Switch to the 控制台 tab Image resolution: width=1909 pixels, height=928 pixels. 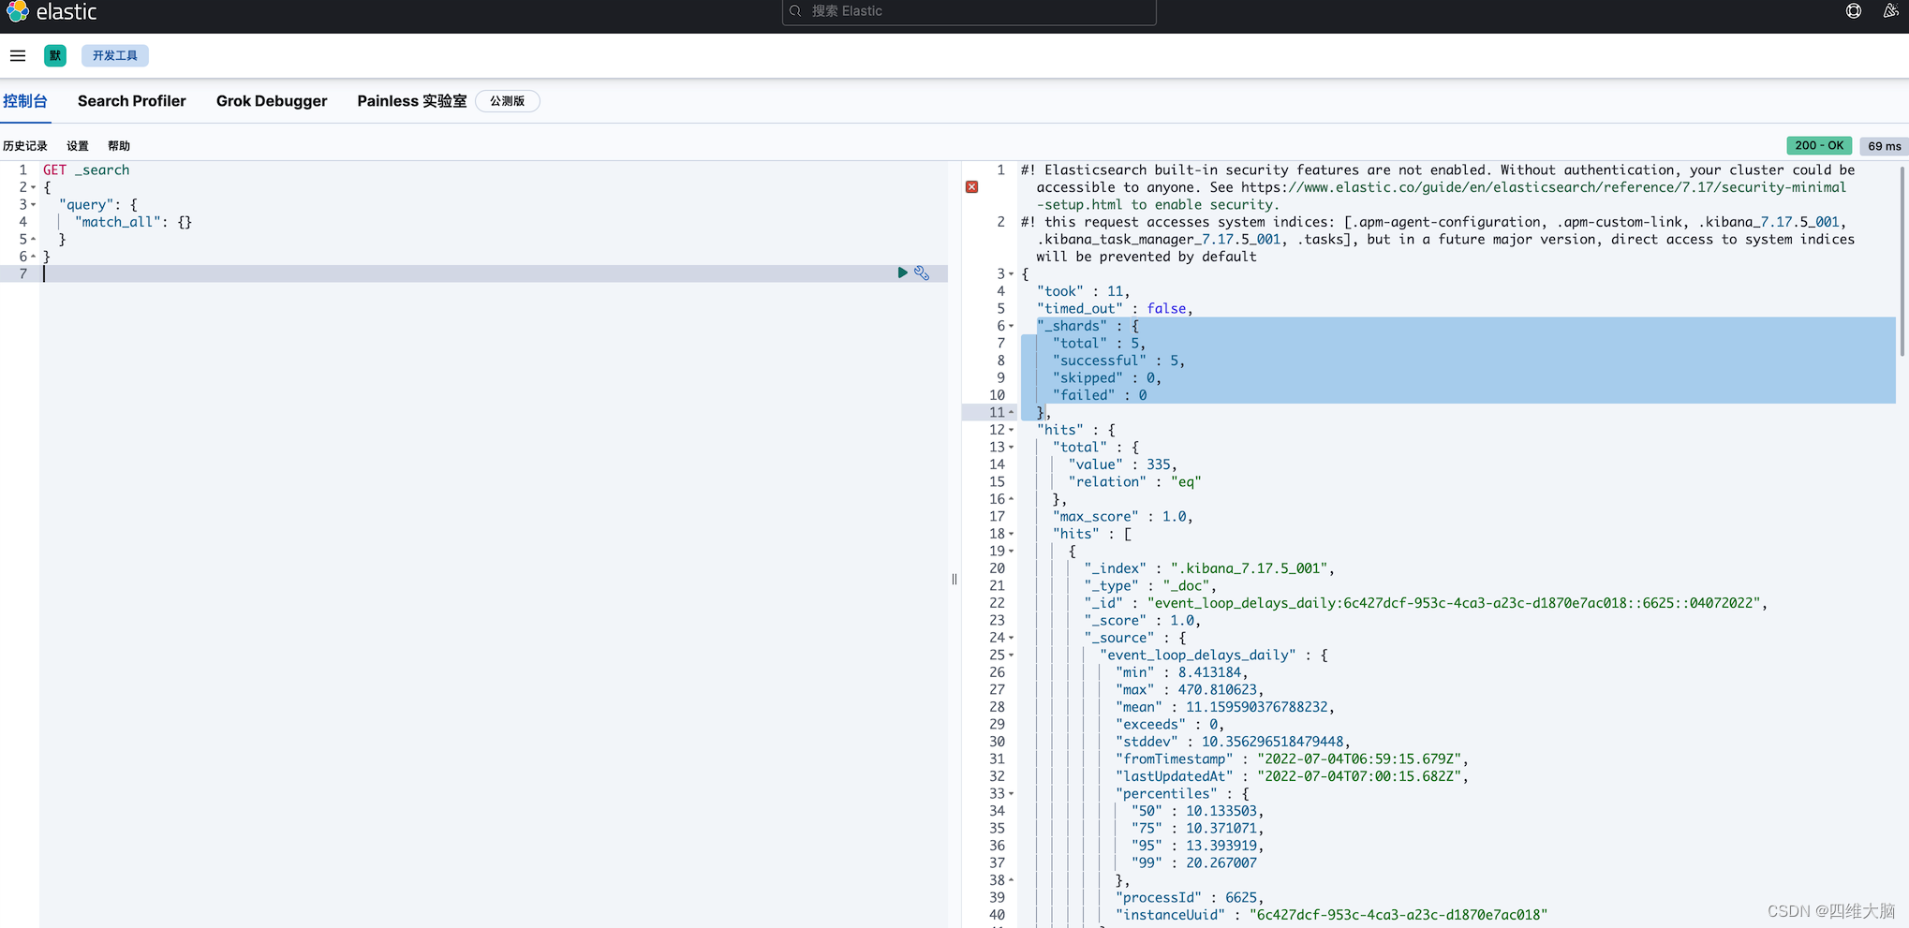[x=25, y=101]
